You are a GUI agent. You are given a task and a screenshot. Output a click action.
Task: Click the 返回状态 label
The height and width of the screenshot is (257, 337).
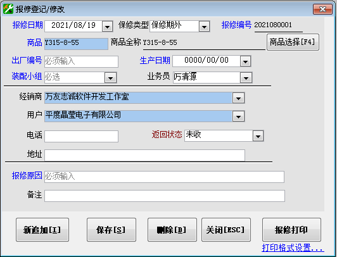(167, 134)
